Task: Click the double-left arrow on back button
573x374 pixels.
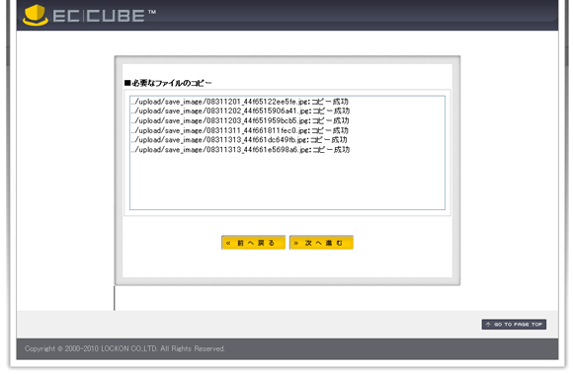Action: coord(228,243)
